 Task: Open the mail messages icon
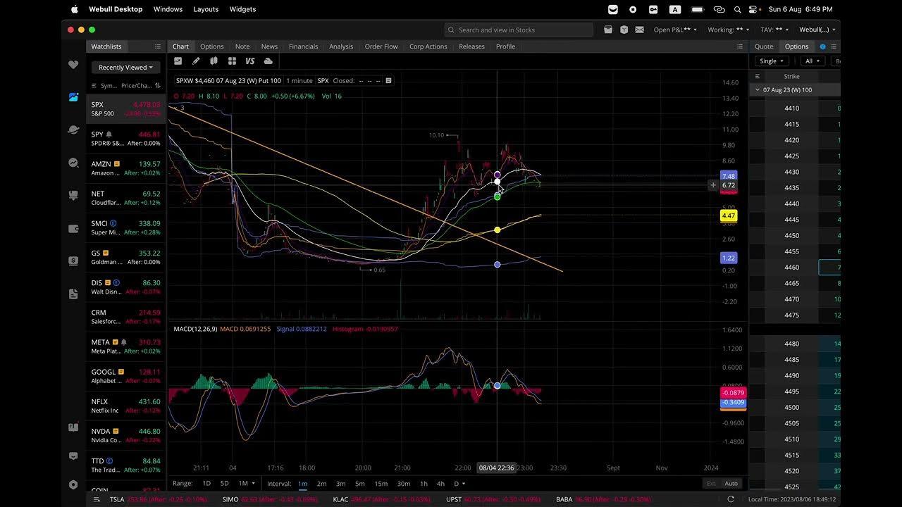coord(639,30)
